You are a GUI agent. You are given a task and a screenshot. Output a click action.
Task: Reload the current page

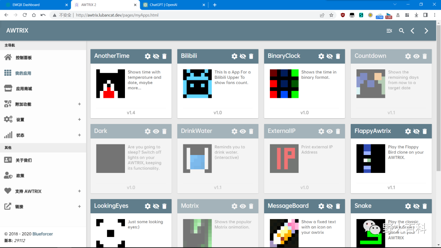point(25,15)
